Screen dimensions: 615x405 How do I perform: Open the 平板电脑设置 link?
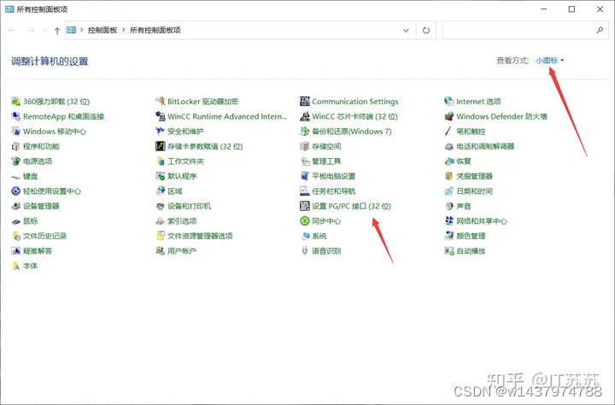(x=334, y=176)
